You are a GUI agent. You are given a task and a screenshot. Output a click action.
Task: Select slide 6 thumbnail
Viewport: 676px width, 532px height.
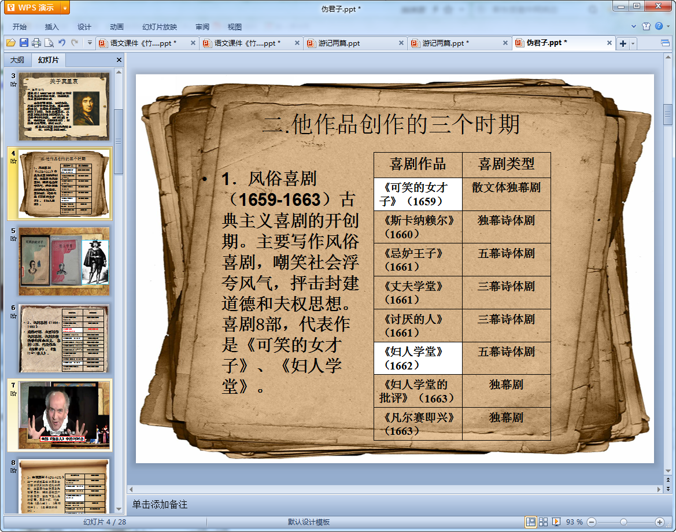(64, 338)
